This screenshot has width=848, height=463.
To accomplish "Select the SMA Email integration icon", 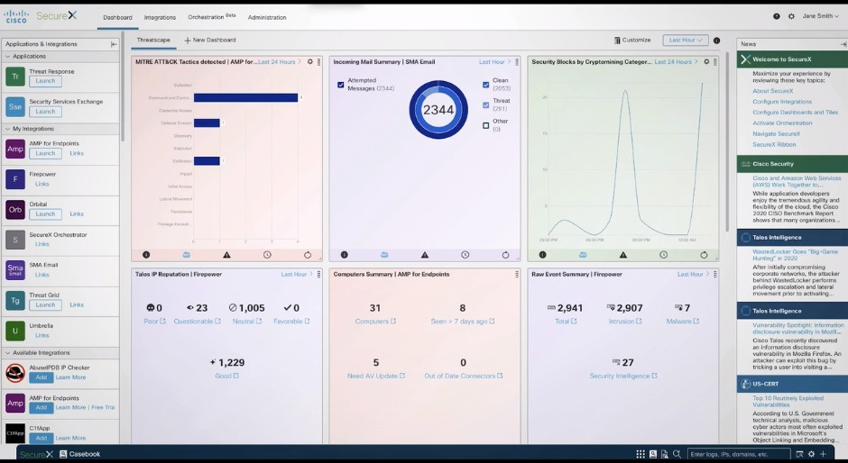I will coord(15,269).
